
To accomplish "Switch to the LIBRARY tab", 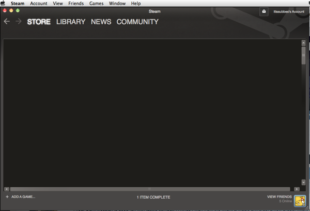I will pos(71,22).
